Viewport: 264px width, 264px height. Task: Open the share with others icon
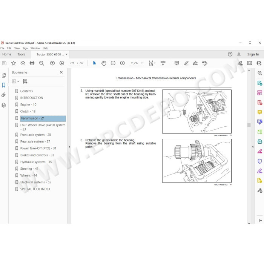click(259, 63)
